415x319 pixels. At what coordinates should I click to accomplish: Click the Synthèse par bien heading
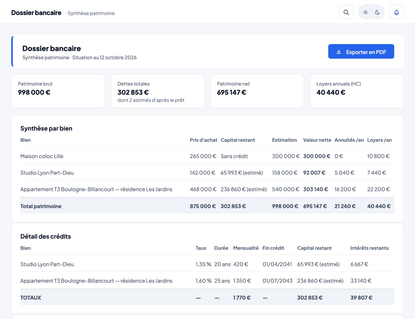pos(46,128)
